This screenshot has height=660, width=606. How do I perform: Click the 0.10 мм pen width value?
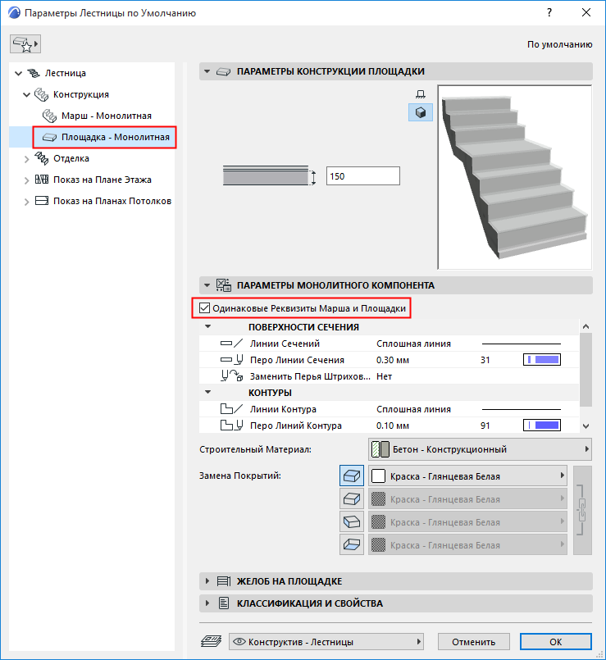tap(393, 426)
